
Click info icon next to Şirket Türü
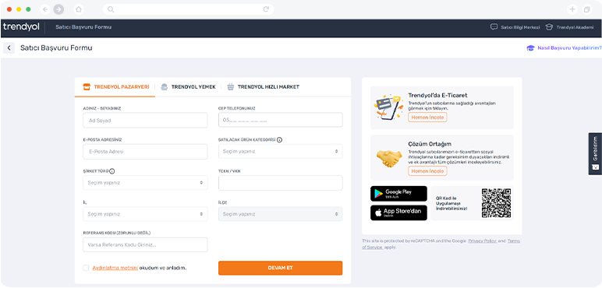click(112, 171)
